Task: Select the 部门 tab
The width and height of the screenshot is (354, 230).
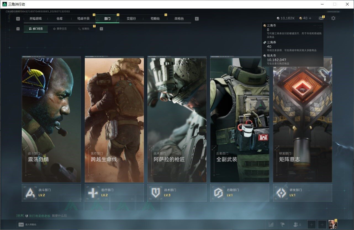Action: click(x=107, y=19)
